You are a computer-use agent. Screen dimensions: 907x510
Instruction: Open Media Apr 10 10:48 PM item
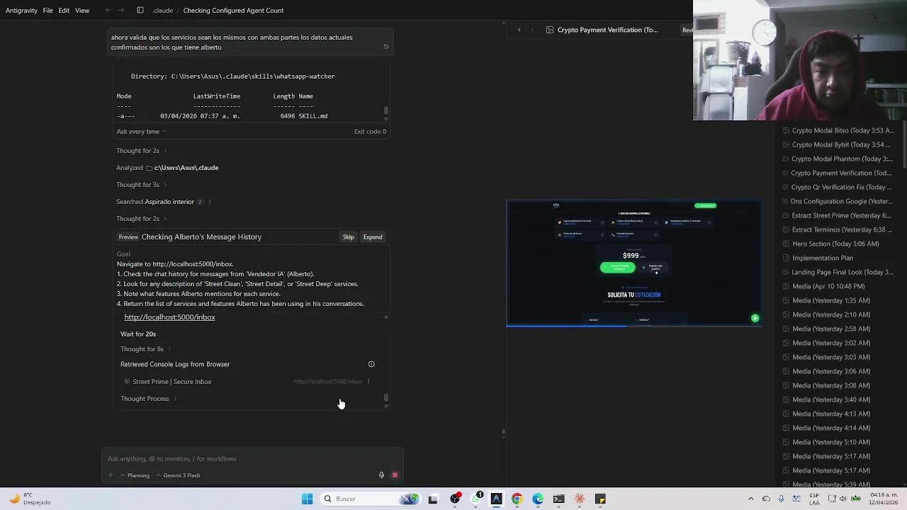[x=823, y=286]
